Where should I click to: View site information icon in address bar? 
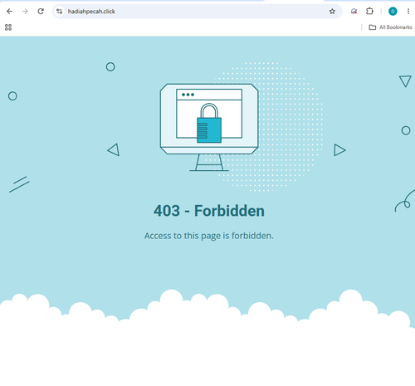click(x=59, y=12)
